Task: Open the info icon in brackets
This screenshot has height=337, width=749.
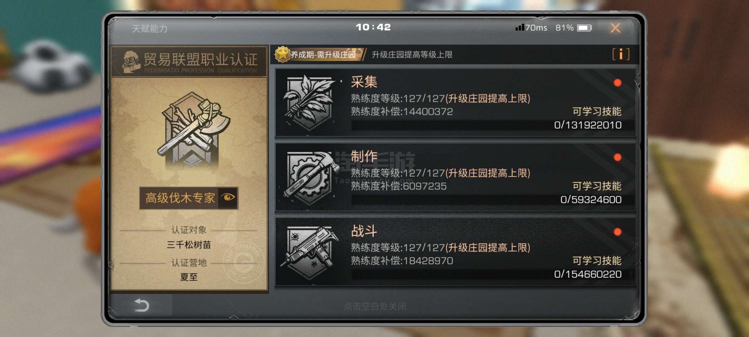Action: [x=621, y=54]
